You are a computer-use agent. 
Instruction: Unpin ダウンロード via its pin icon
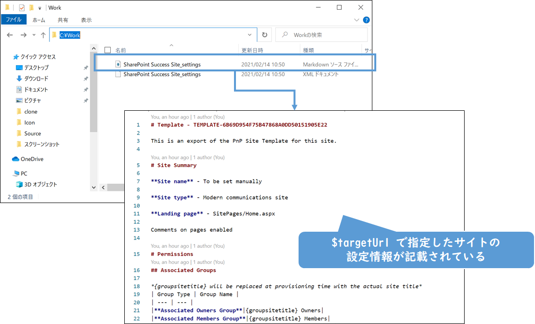(x=85, y=79)
